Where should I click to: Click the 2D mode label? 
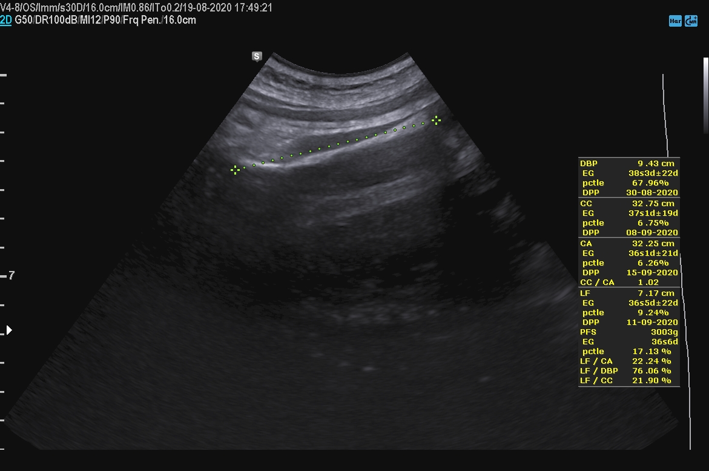(x=6, y=20)
